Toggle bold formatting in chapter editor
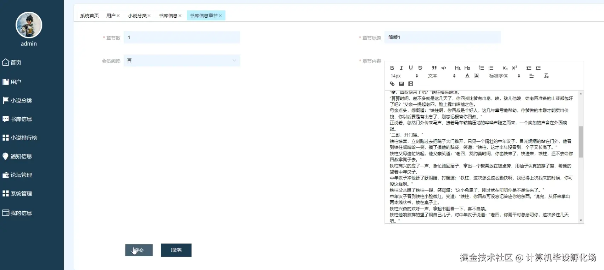The width and height of the screenshot is (604, 270). click(392, 68)
